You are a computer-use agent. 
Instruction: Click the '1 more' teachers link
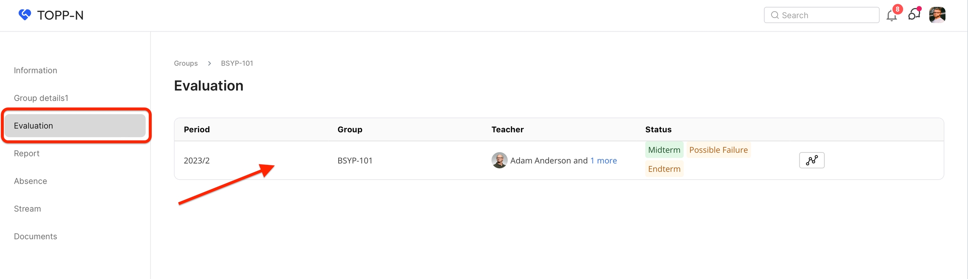coord(603,161)
